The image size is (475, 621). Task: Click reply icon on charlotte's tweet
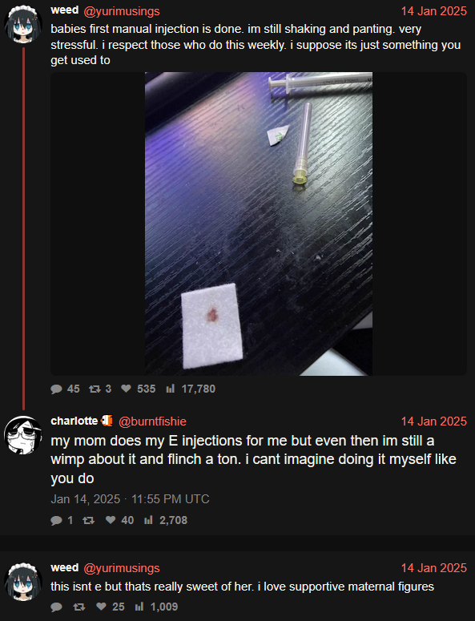click(56, 520)
